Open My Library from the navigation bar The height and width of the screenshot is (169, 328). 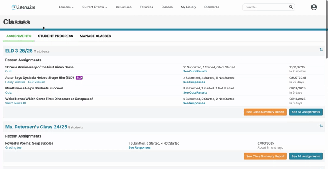coord(189,7)
